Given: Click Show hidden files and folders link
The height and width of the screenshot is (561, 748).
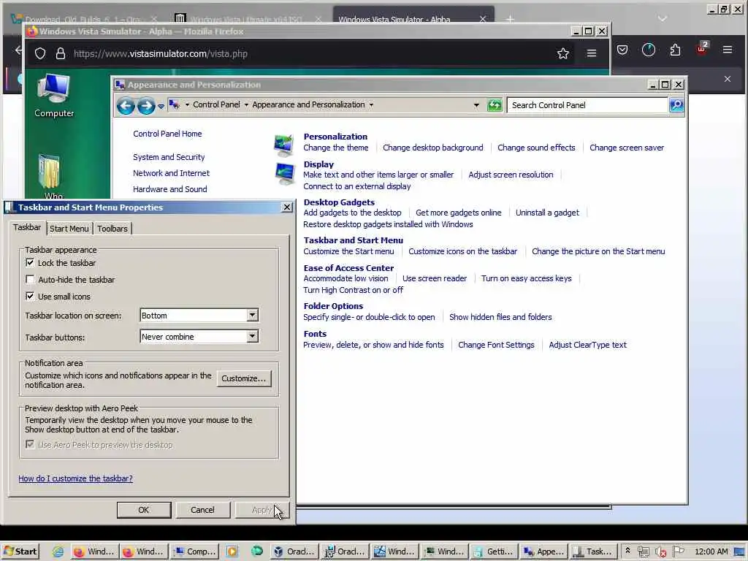Looking at the screenshot, I should click(x=500, y=317).
